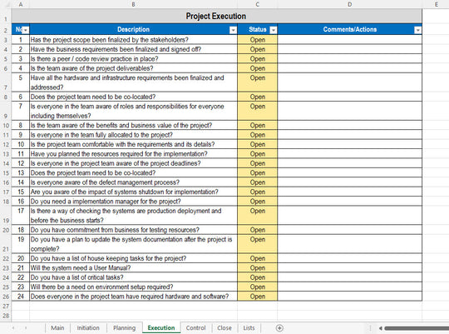Click 'Will the system need a User Manual?' cell
This screenshot has width=449, height=334.
click(133, 267)
